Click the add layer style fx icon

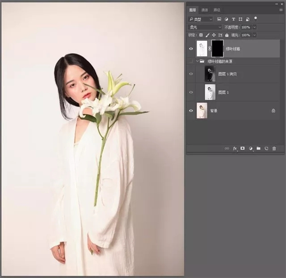[234, 148]
